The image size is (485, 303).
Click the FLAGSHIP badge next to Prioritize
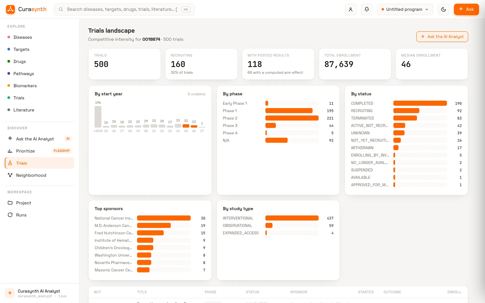(62, 151)
